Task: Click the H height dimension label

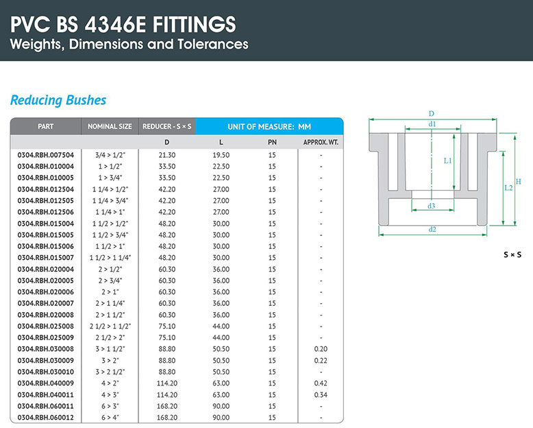Action: coord(518,181)
